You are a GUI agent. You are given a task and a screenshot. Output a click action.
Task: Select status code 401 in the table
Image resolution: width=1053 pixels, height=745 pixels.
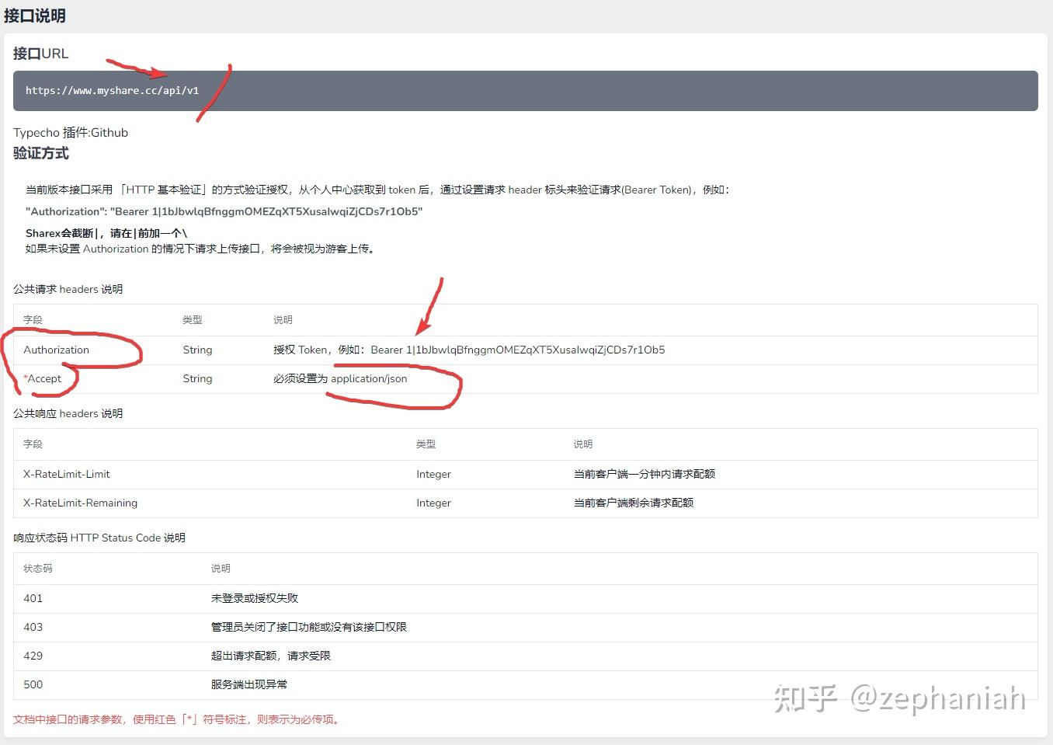33,598
